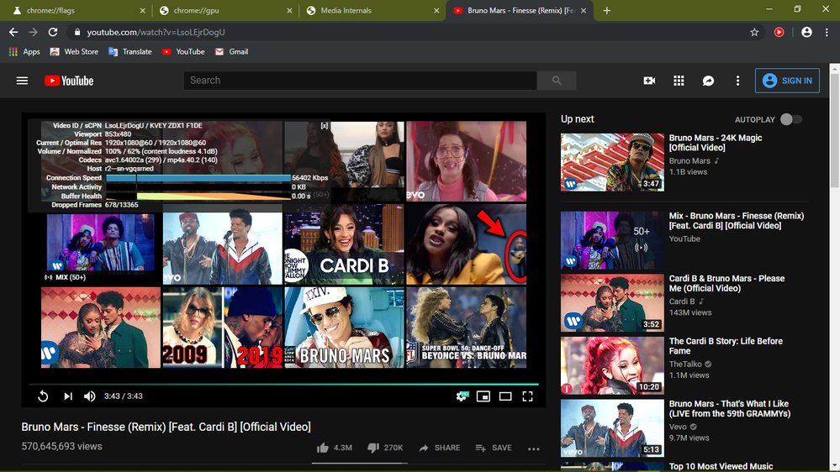Open Chrome customize menu
The image size is (840, 472).
827,32
